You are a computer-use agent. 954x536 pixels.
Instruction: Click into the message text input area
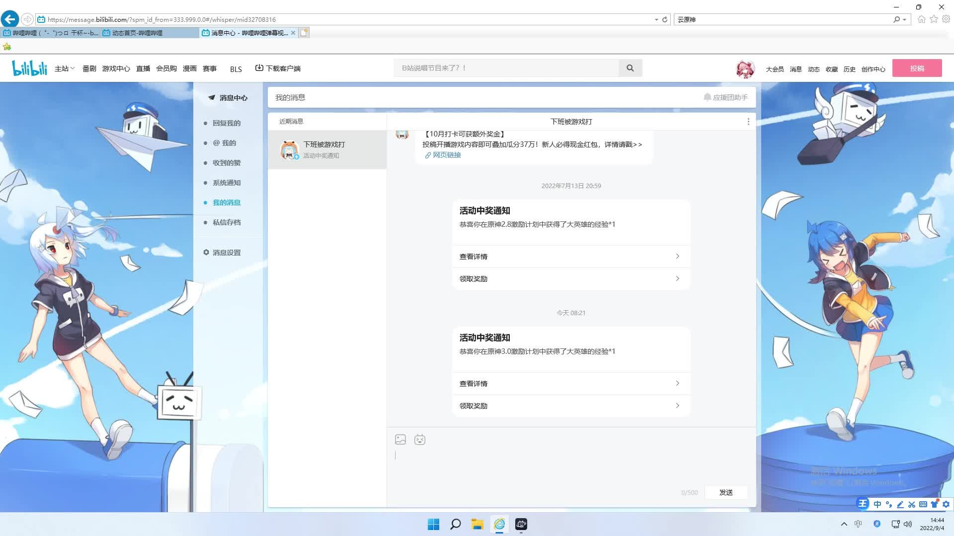point(571,464)
